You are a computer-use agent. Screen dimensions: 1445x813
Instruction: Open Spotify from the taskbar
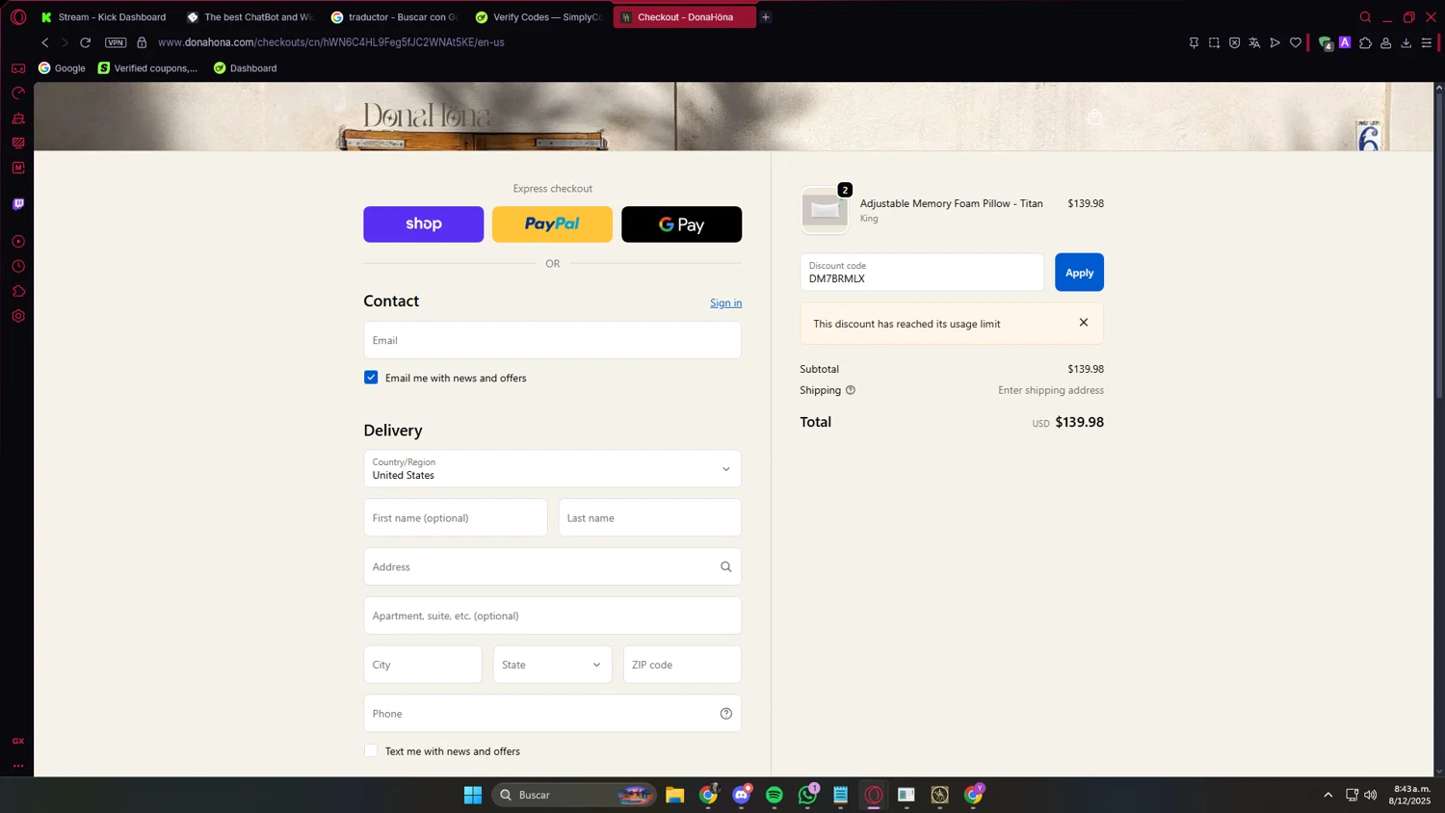tap(775, 795)
